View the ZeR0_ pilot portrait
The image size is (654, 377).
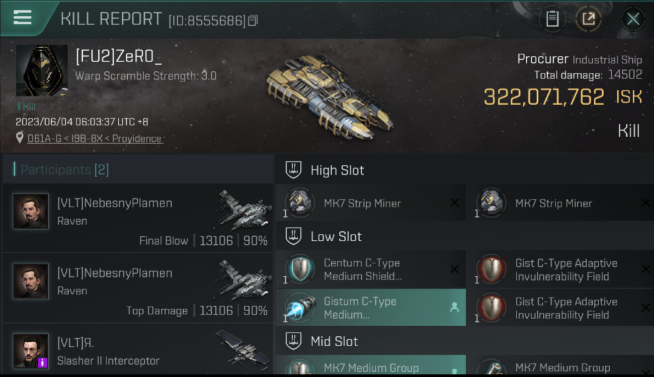(x=42, y=70)
